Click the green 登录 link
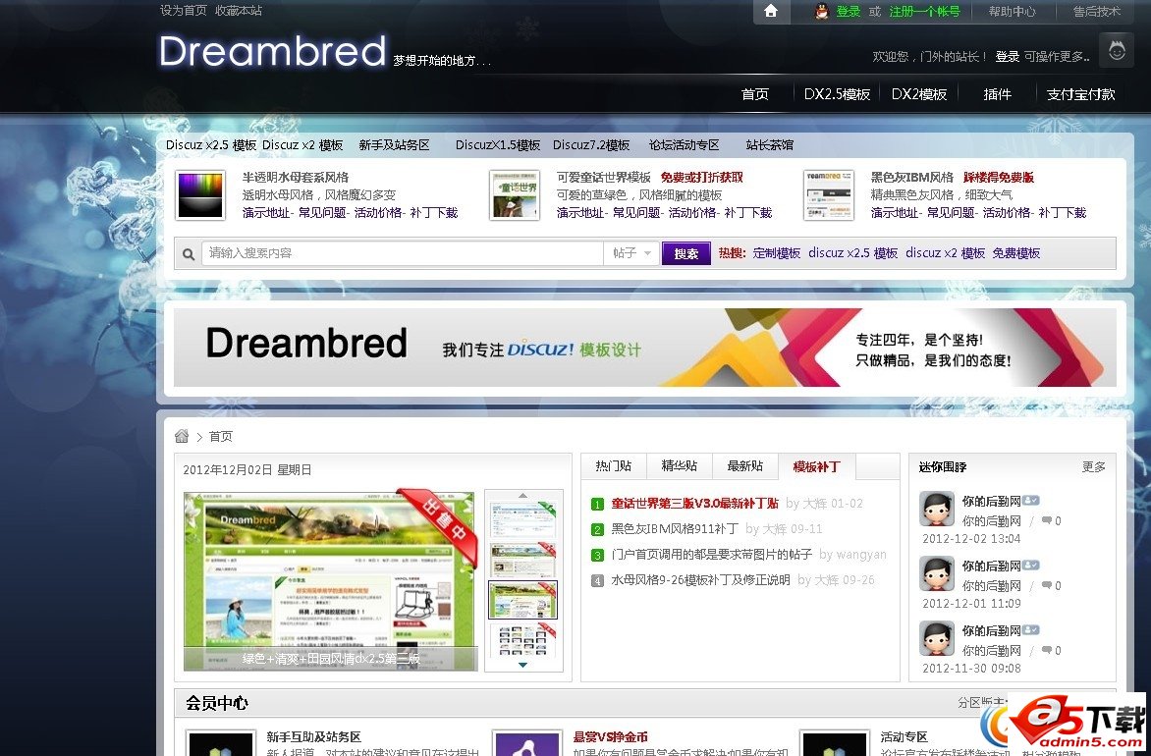Screen dimensions: 1151x756 tap(848, 11)
